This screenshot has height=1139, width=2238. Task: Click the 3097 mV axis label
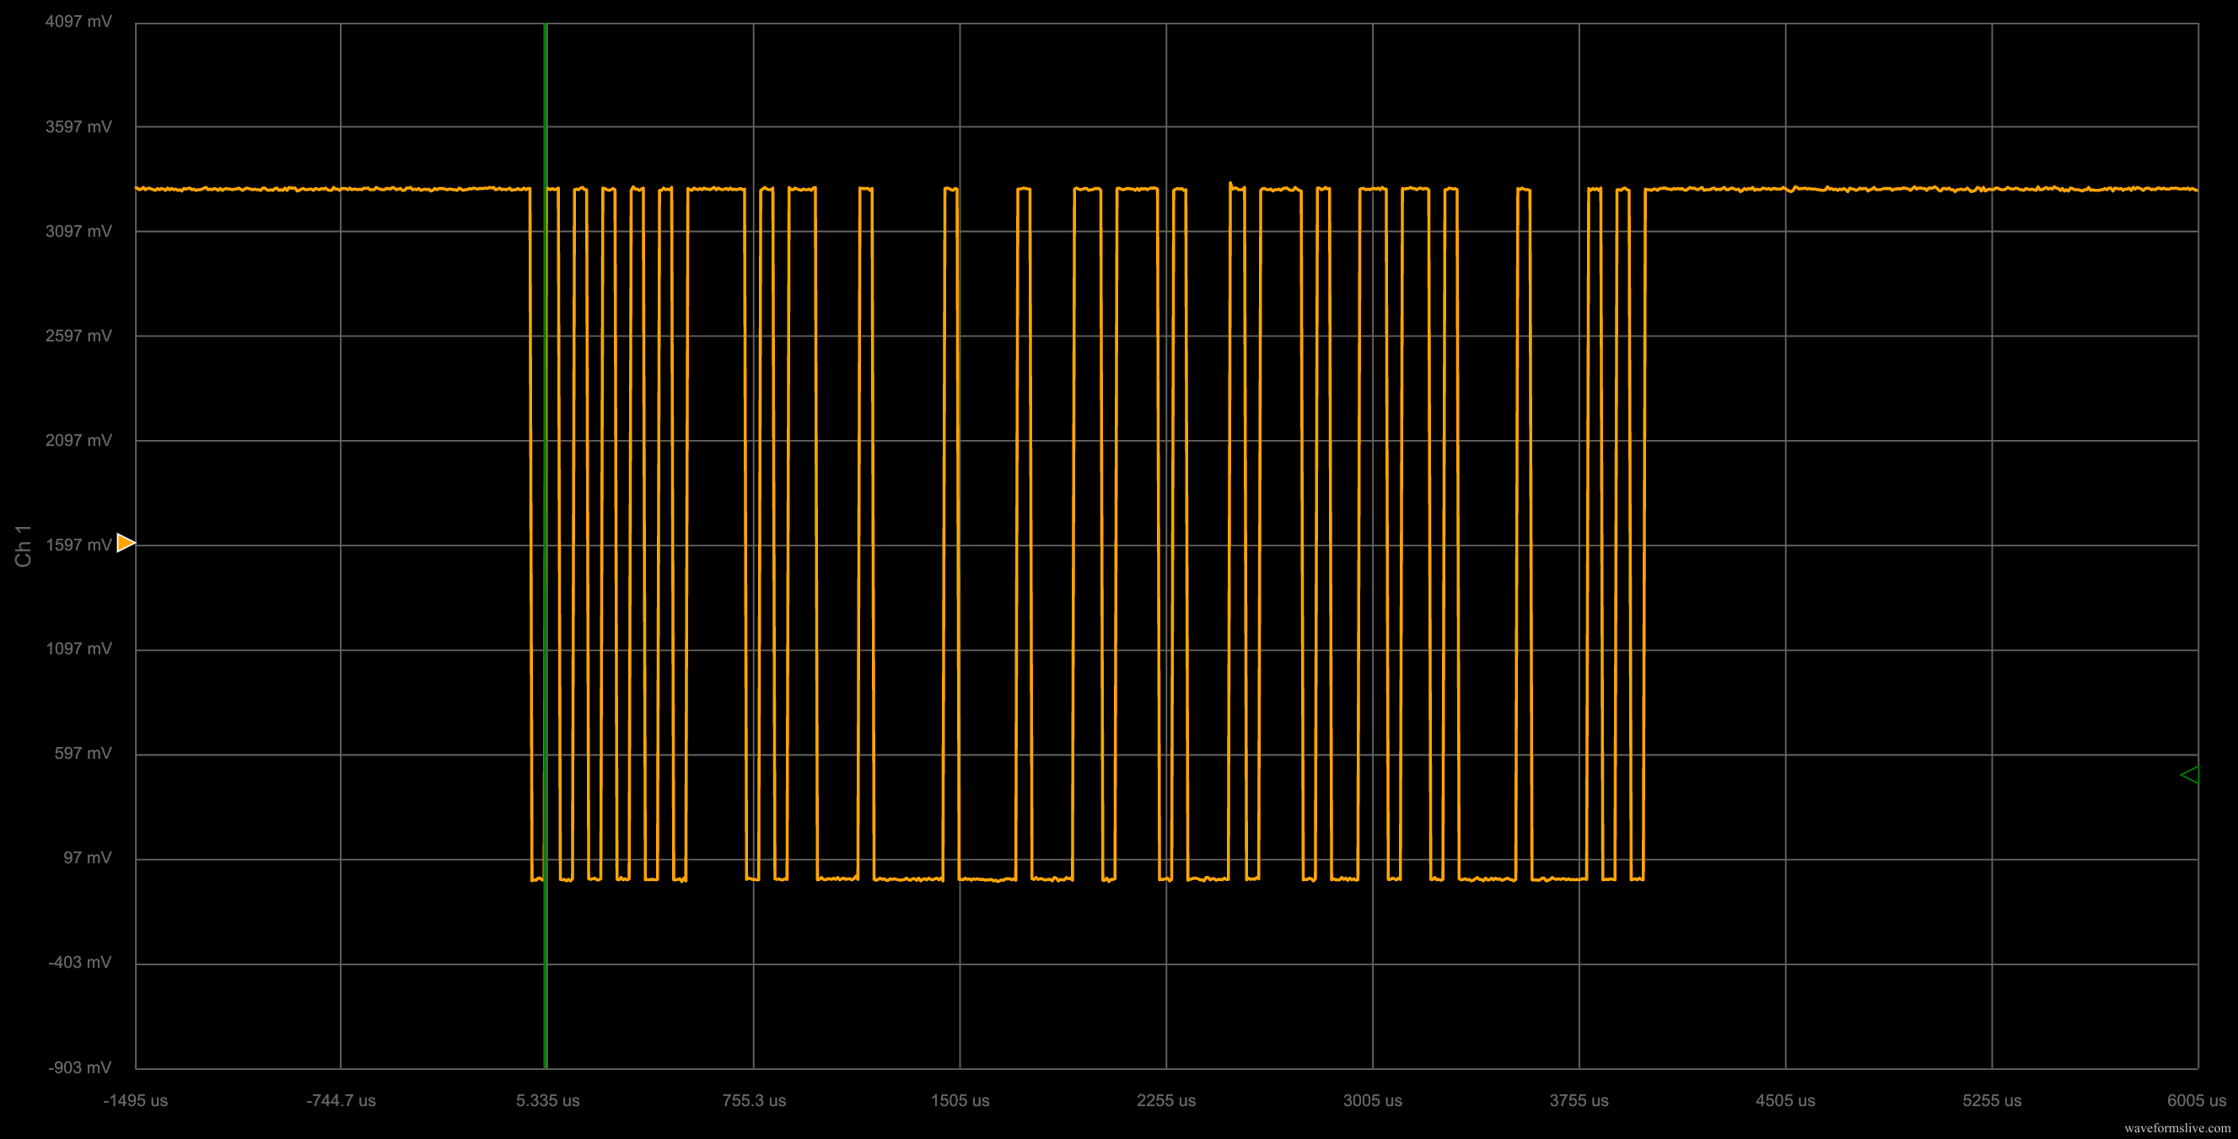pyautogui.click(x=78, y=231)
